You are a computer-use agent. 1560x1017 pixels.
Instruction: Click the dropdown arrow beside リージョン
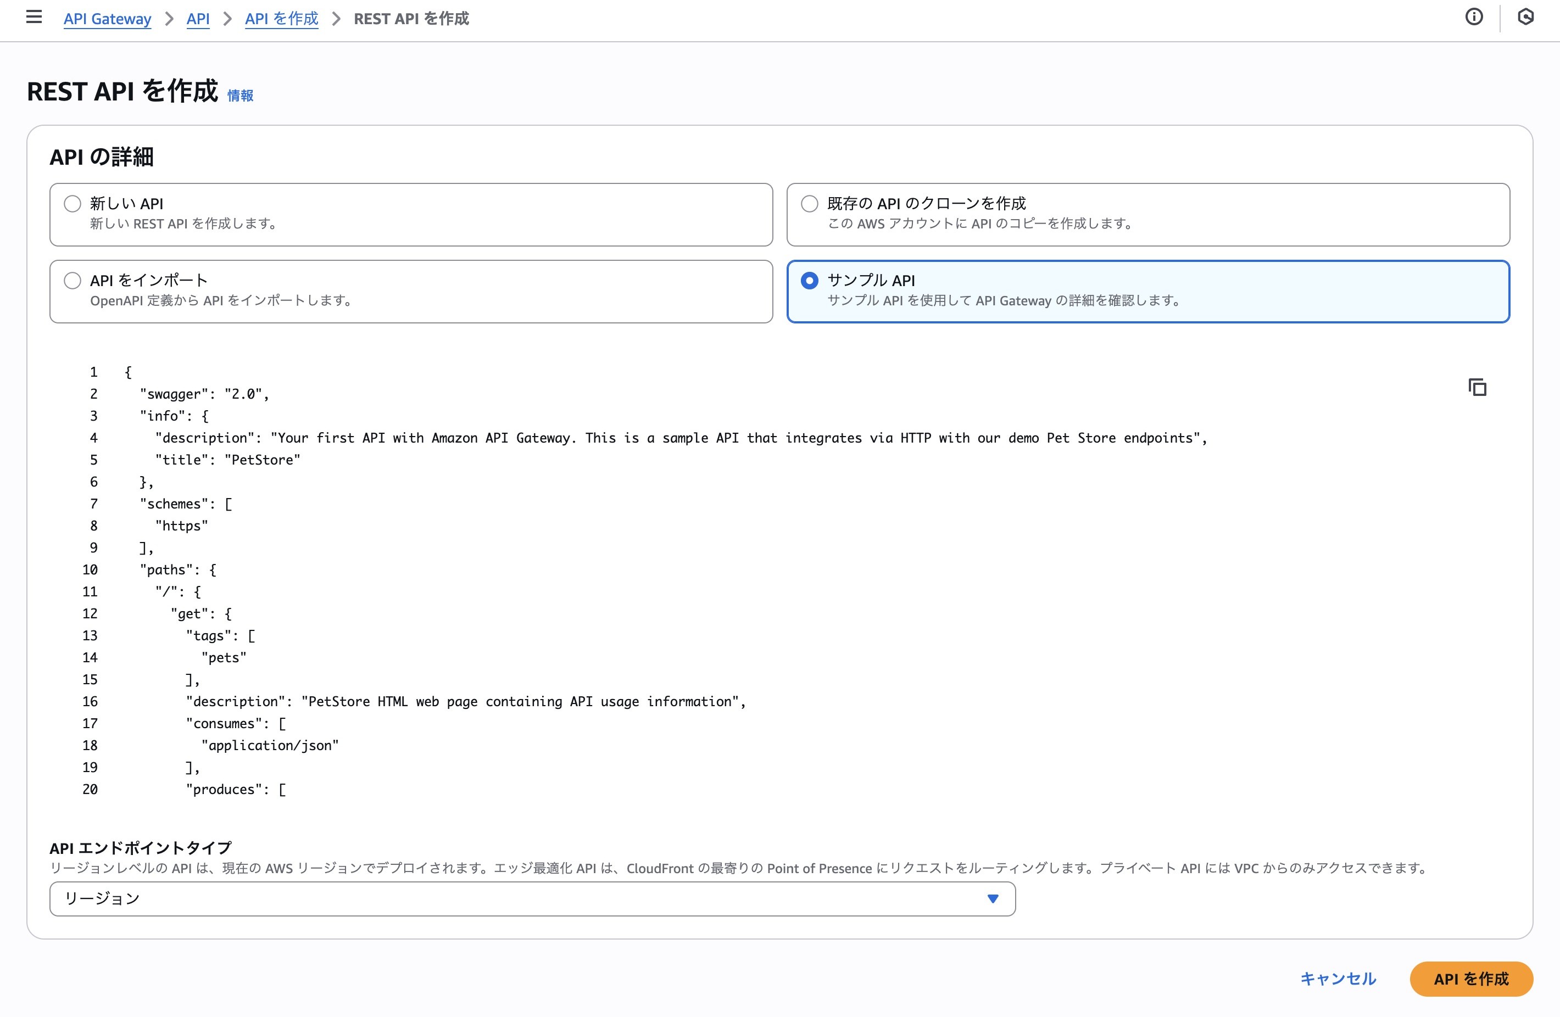point(993,898)
